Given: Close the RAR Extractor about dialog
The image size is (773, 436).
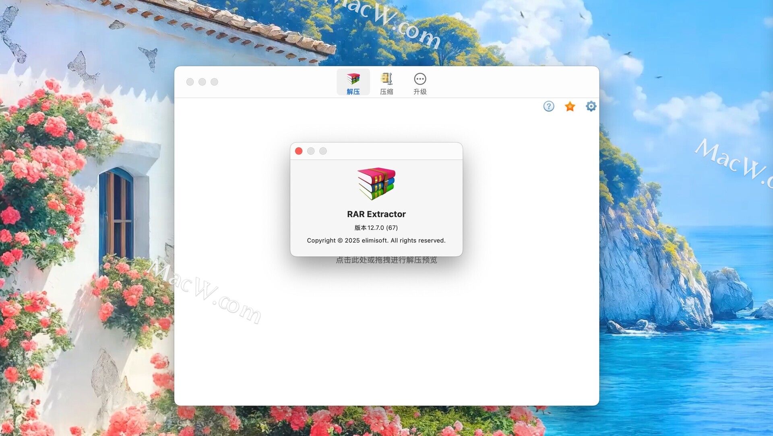Looking at the screenshot, I should [x=299, y=151].
